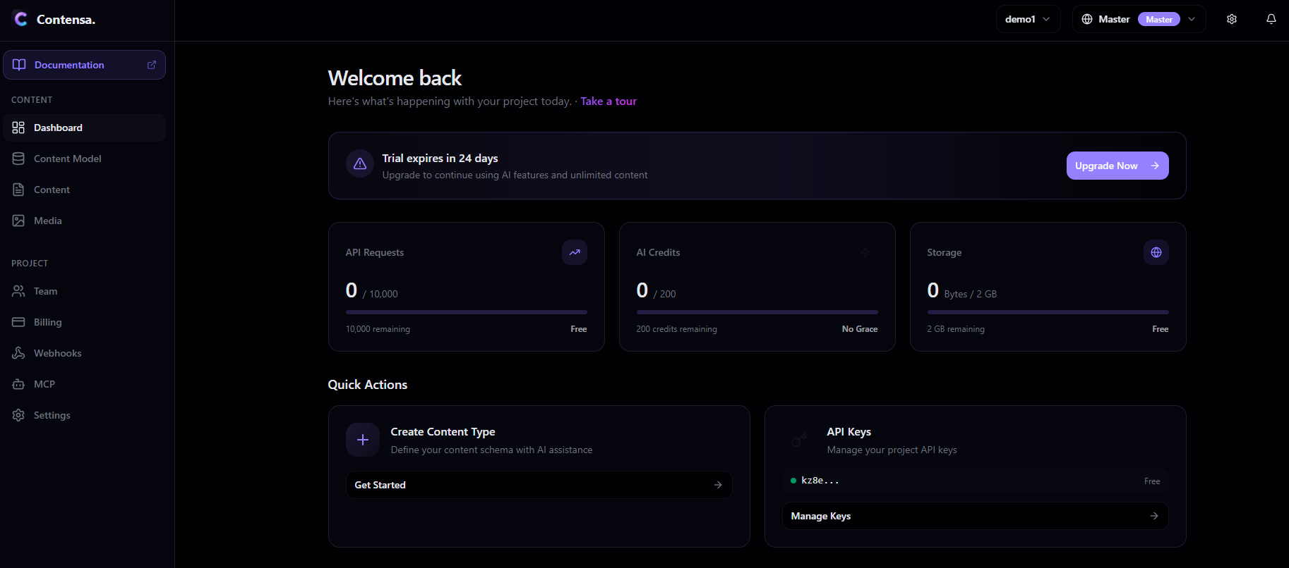
Task: Click the Media image icon
Action: (x=18, y=221)
